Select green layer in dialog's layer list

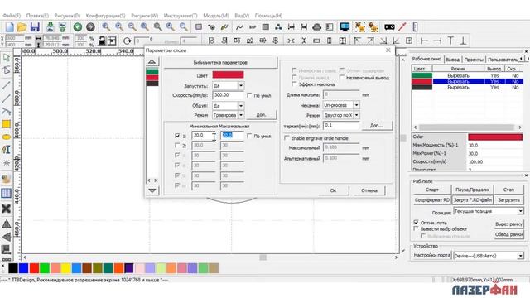coord(152,72)
